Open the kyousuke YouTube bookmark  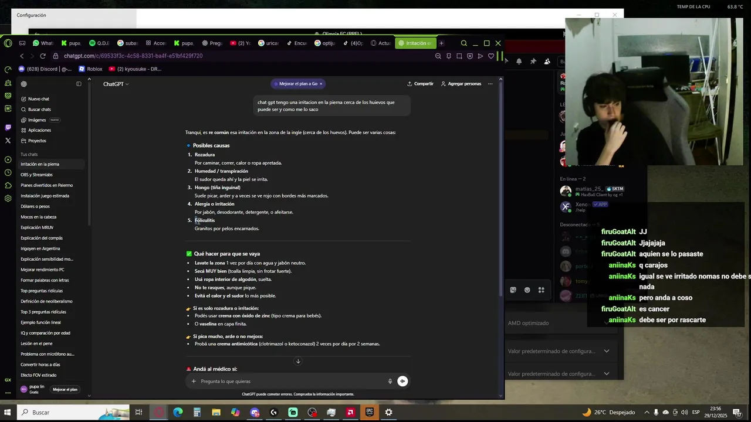(x=136, y=69)
